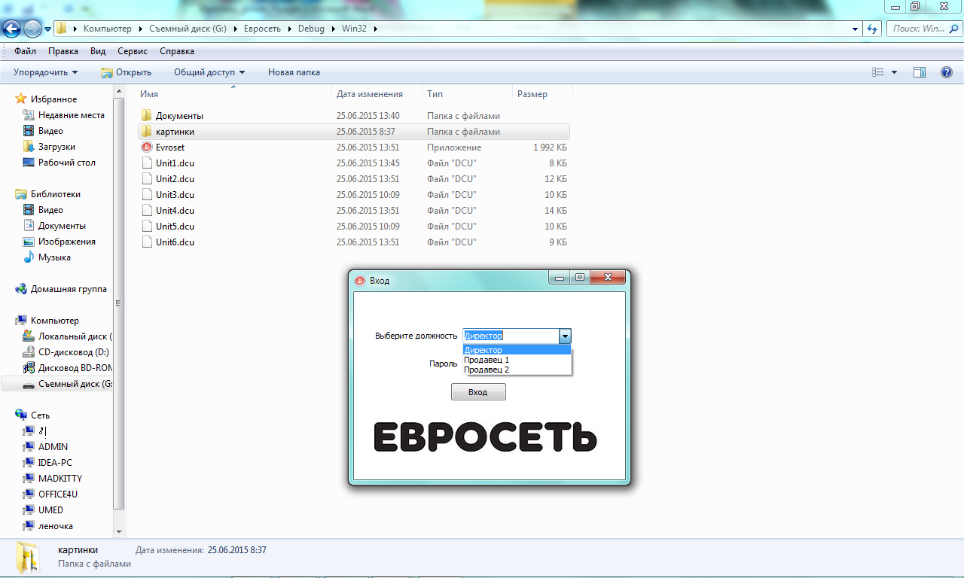Screen dimensions: 964x578
Task: Select the картинки folder icon in the file list
Action: pyautogui.click(x=147, y=132)
